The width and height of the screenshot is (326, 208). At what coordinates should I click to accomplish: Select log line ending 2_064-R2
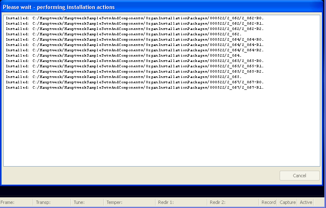click(135, 50)
